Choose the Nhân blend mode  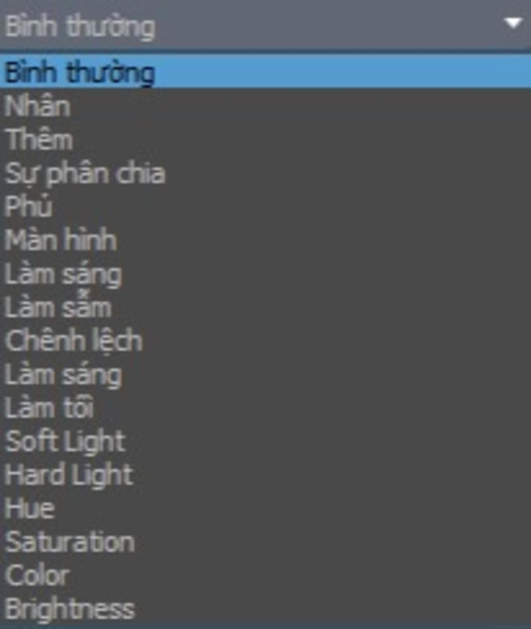[x=37, y=106]
